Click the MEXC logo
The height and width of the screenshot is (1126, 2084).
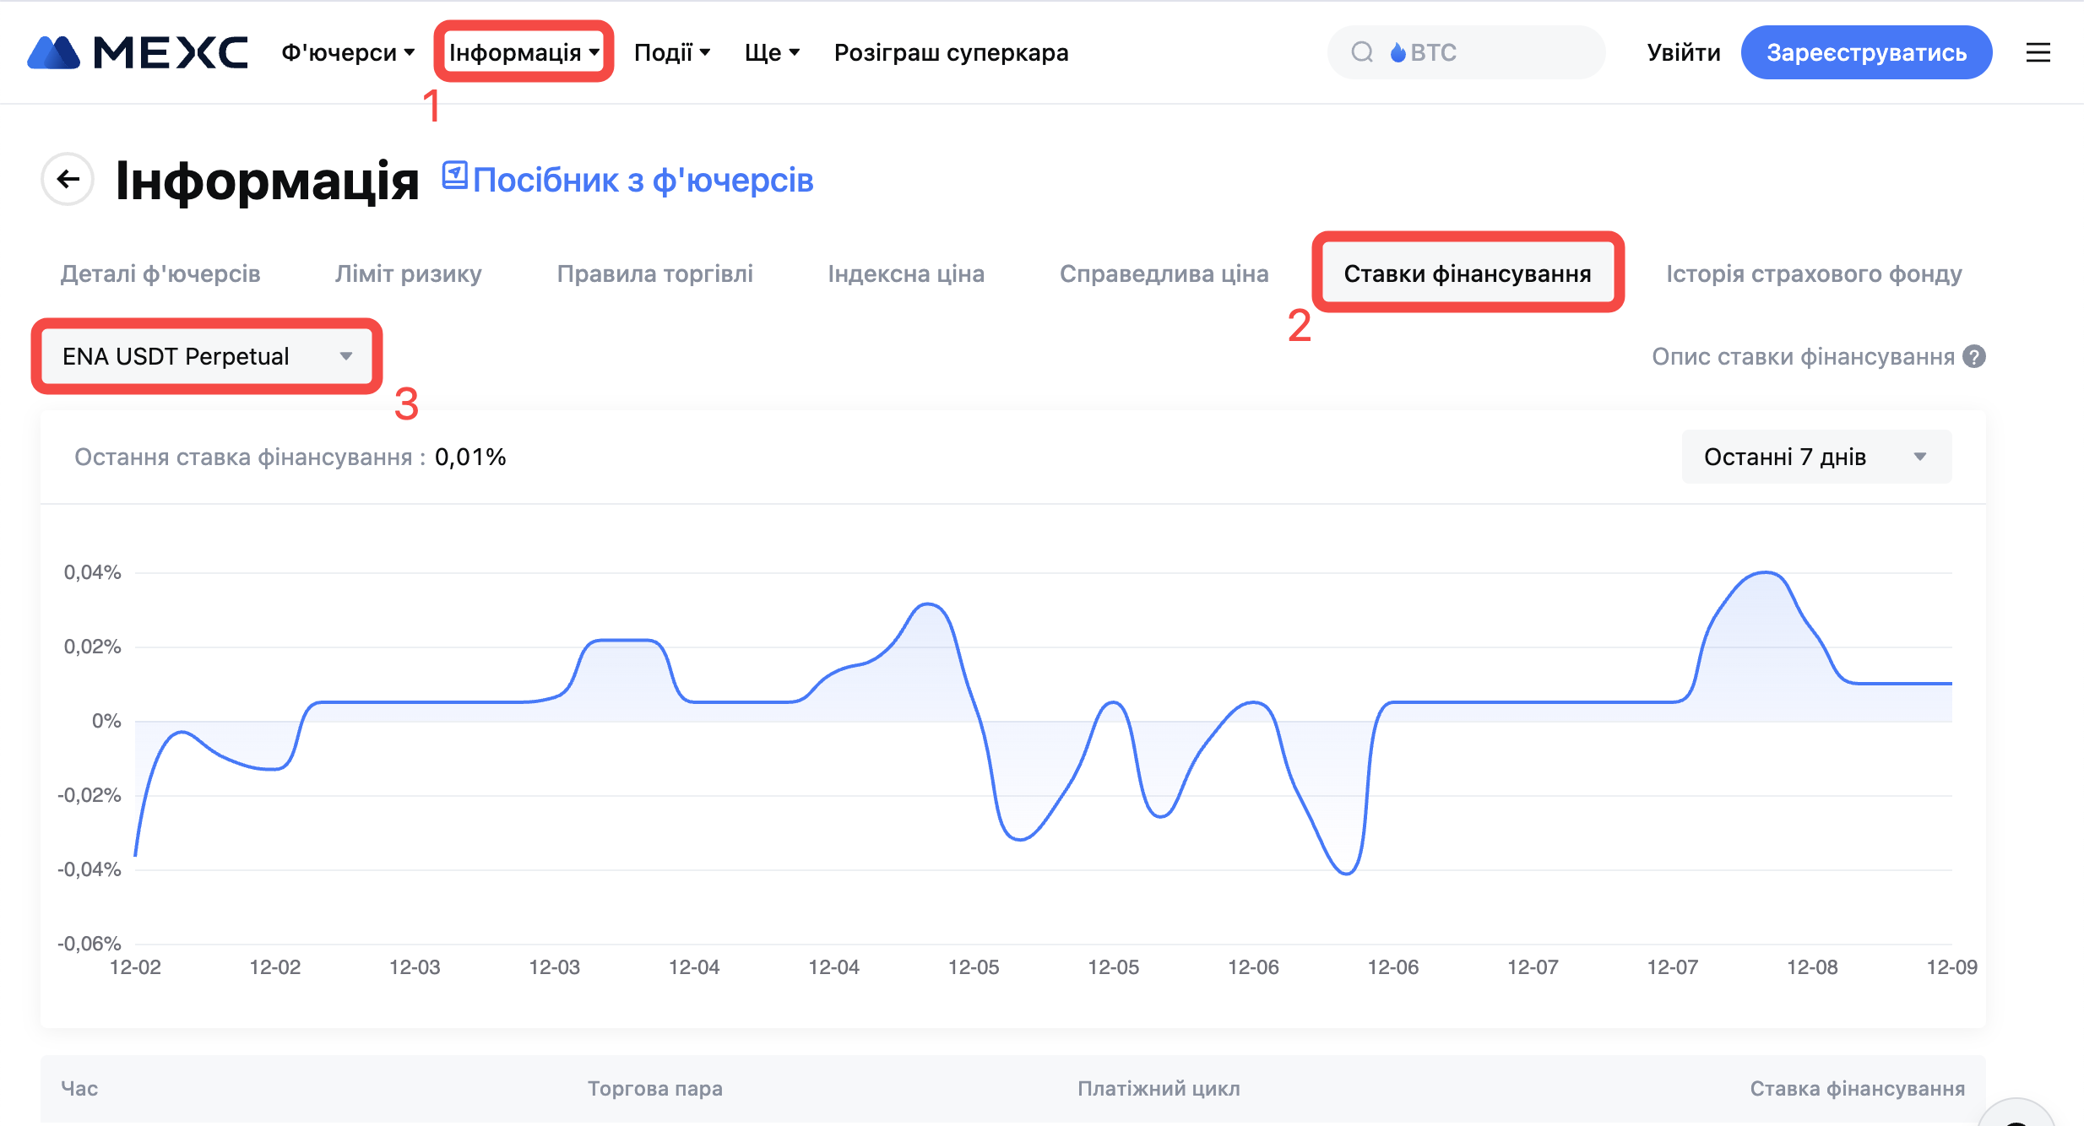(x=138, y=52)
